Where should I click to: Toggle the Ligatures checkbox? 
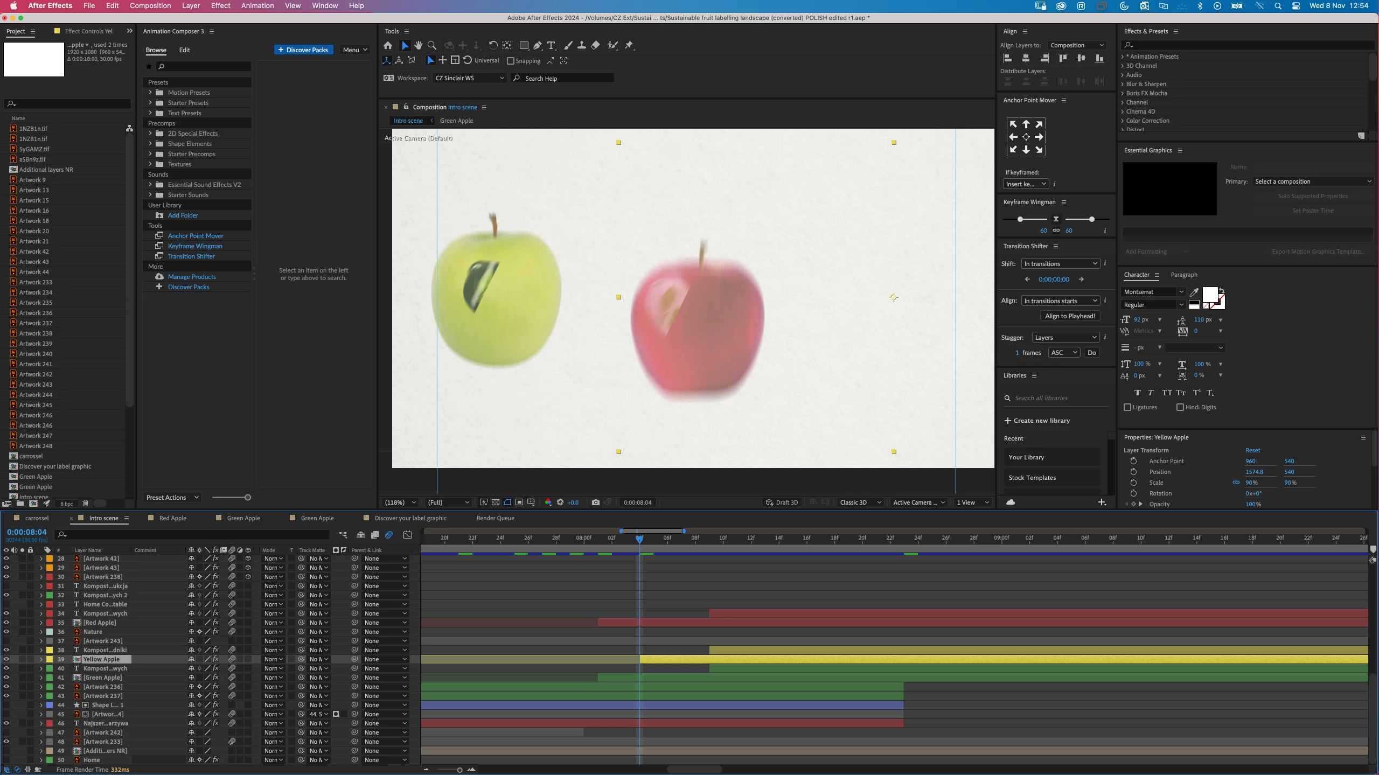tap(1127, 407)
